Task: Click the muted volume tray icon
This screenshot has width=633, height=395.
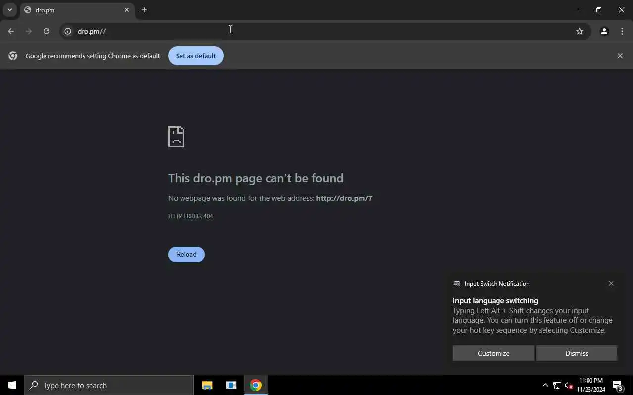Action: (x=569, y=385)
